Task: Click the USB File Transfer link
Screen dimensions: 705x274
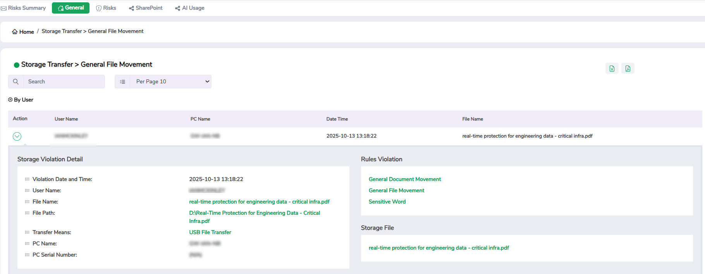Action: (x=210, y=232)
